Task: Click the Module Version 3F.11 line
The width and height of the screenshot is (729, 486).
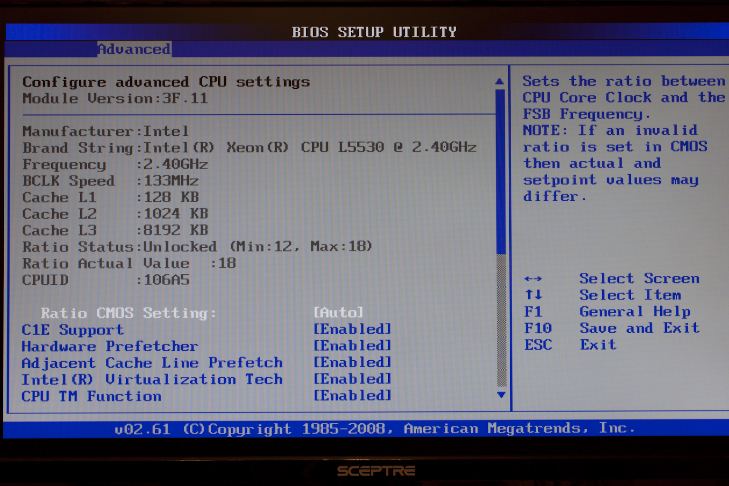Action: [x=115, y=99]
